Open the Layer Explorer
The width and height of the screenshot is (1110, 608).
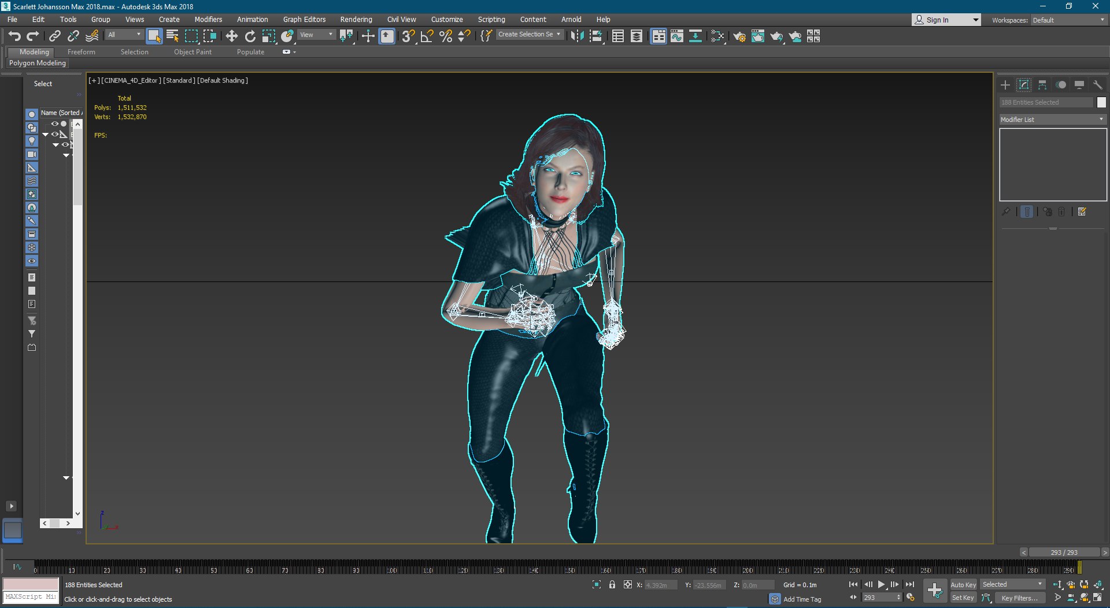636,36
